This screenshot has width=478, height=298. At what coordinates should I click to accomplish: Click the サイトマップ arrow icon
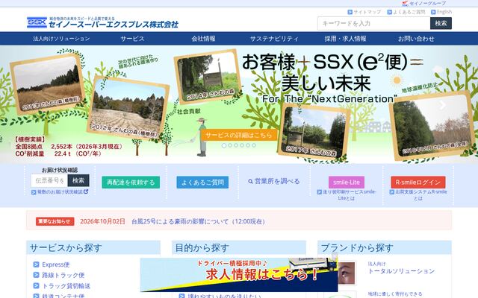350,12
